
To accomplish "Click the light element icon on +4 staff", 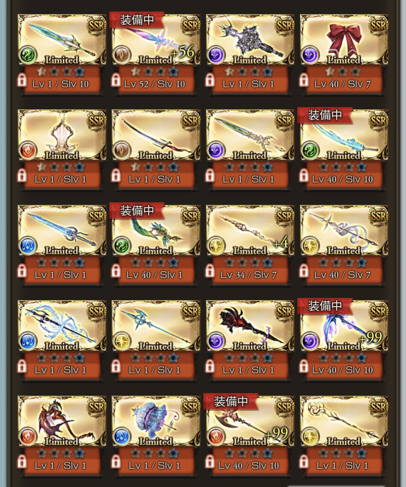I will point(216,246).
